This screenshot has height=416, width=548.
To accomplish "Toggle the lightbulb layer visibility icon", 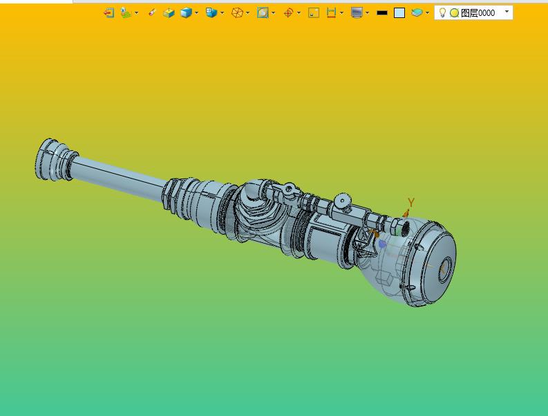I will pos(442,12).
